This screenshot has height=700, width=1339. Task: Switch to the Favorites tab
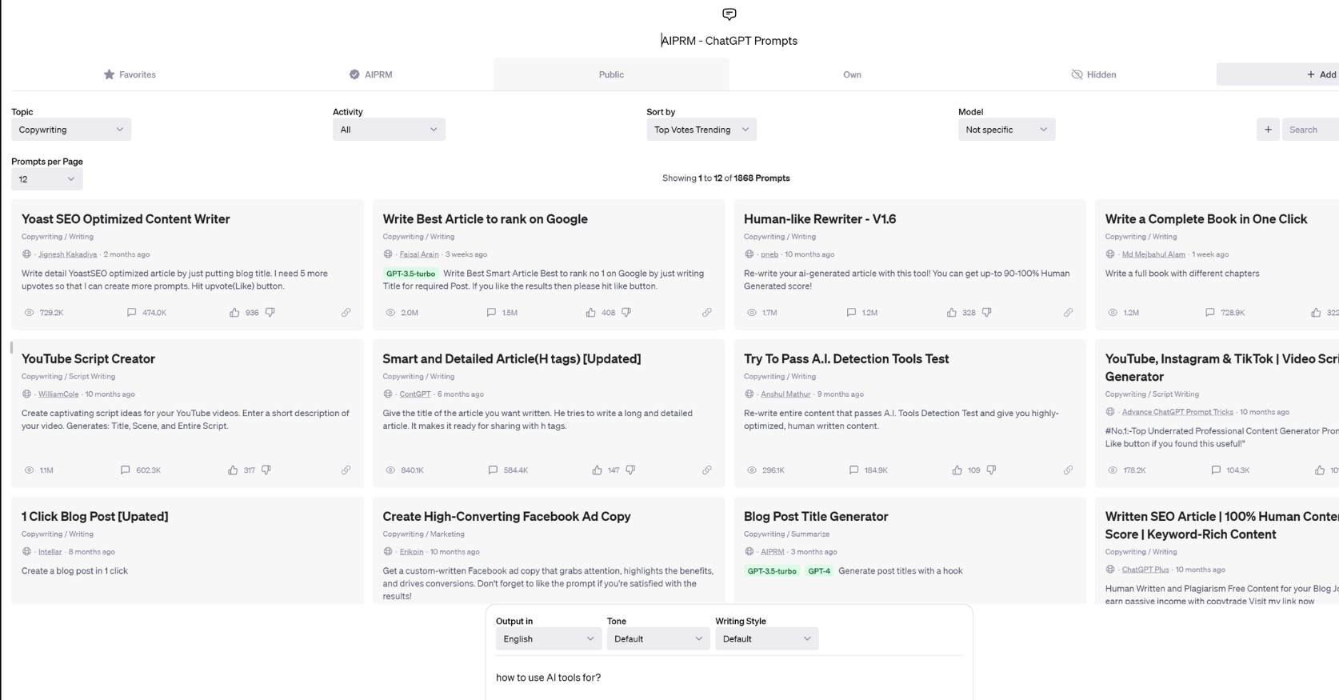(130, 74)
